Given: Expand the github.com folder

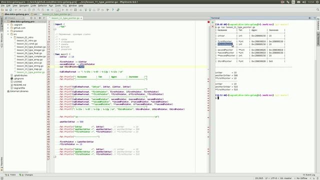Looking at the screenshot, I should (8, 28).
